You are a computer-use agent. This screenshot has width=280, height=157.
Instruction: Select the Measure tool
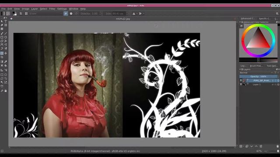click(x=6, y=70)
